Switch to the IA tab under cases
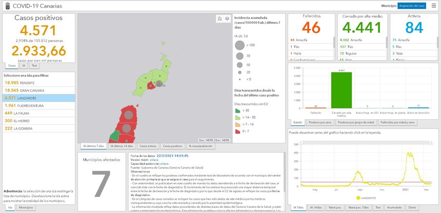441x213 pixels. pos(24,66)
